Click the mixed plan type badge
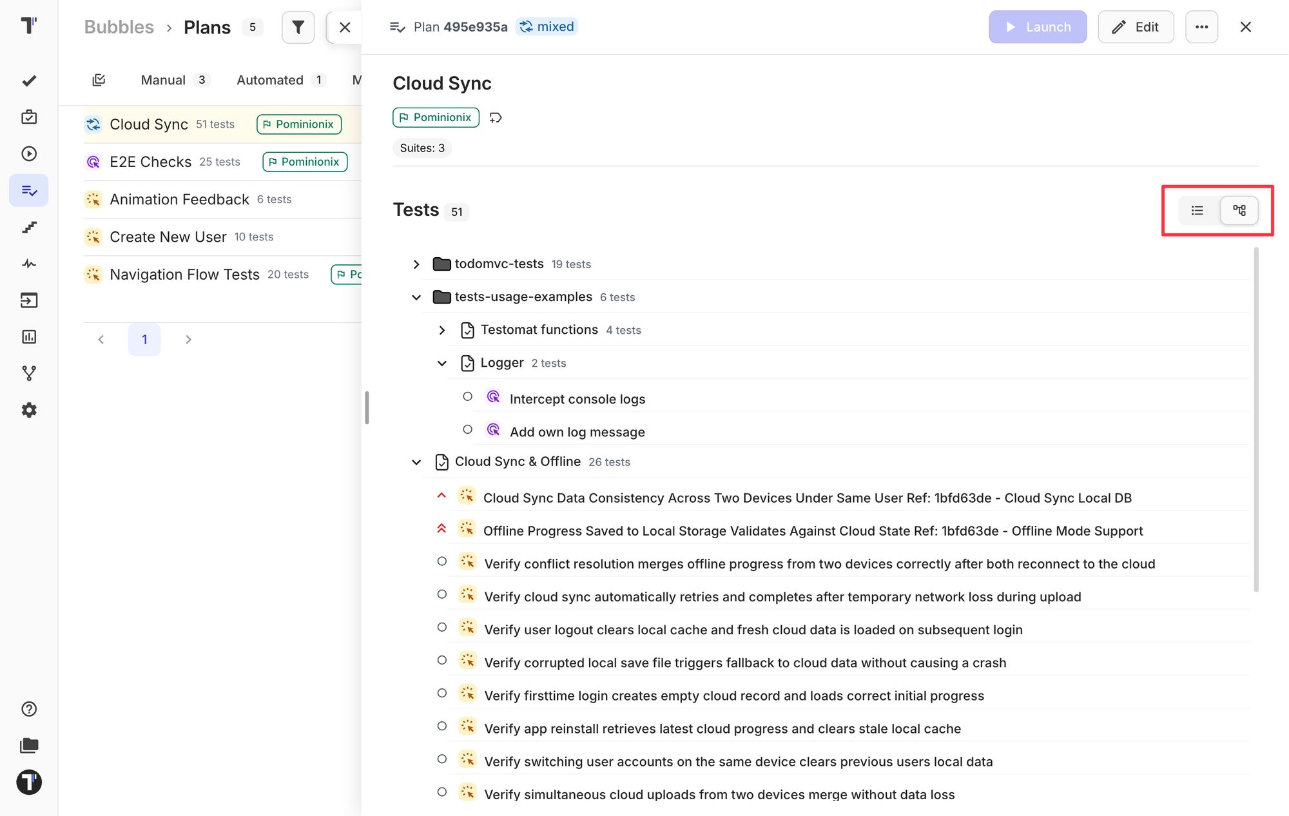Viewport: 1289px width, 816px height. click(547, 26)
